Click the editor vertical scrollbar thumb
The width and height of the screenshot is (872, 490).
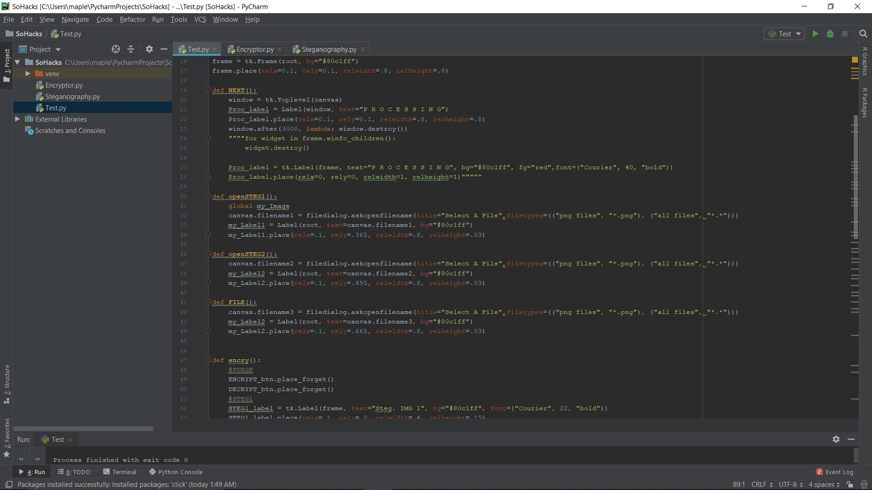(855, 177)
